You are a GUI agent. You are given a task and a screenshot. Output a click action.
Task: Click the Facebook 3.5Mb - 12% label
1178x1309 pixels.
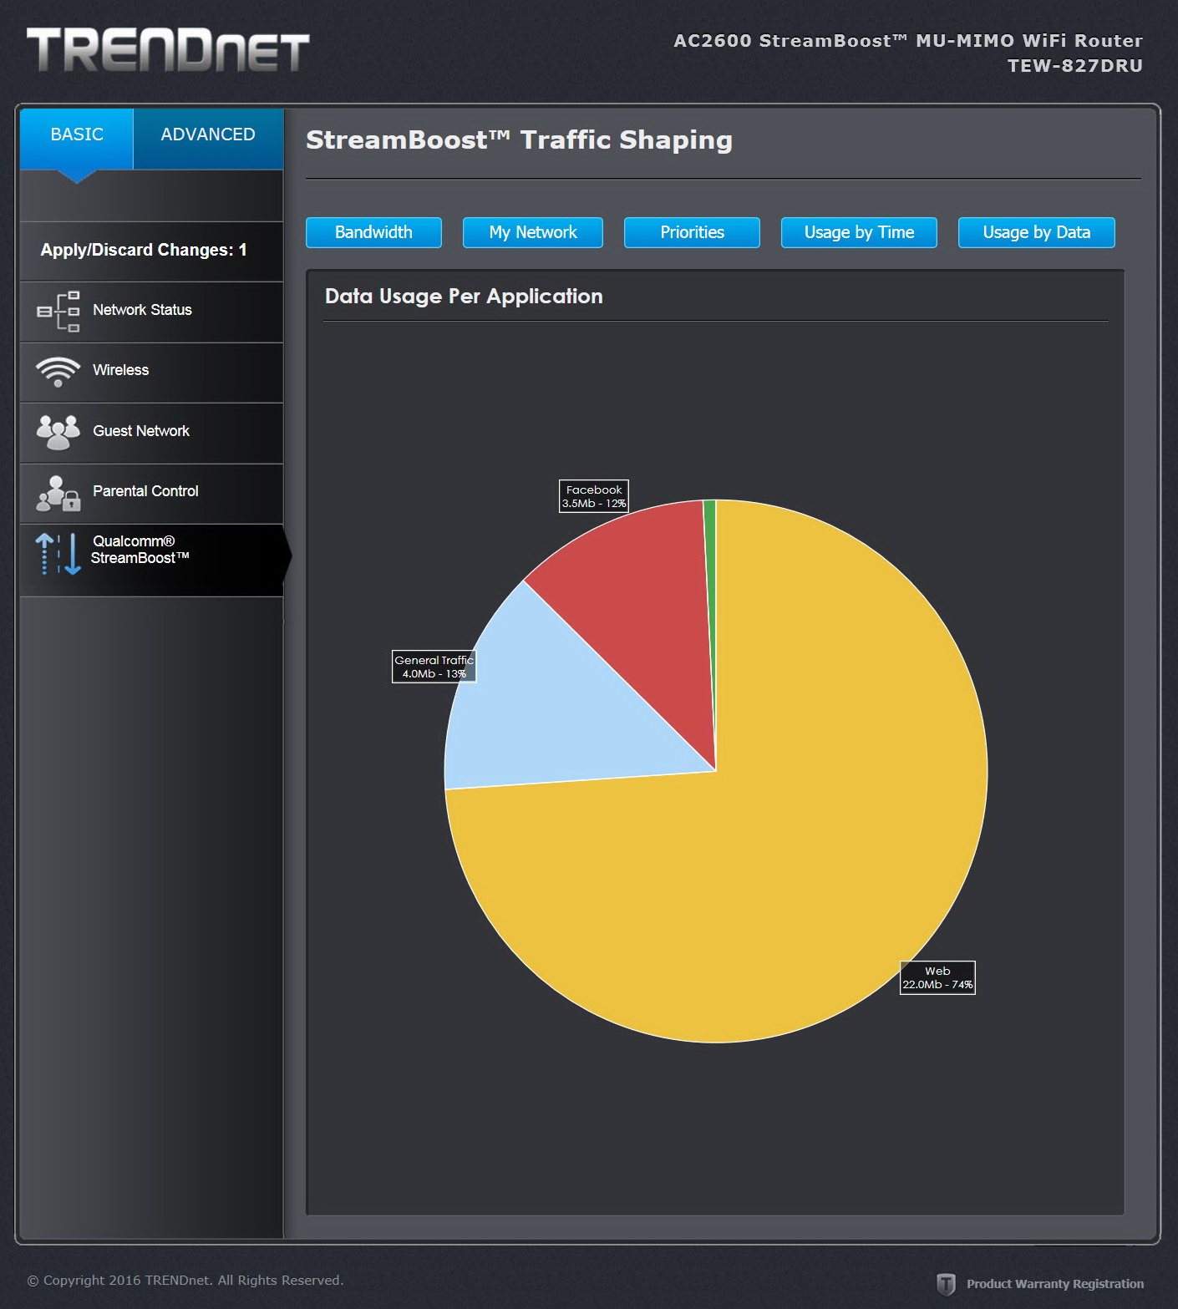pos(594,496)
